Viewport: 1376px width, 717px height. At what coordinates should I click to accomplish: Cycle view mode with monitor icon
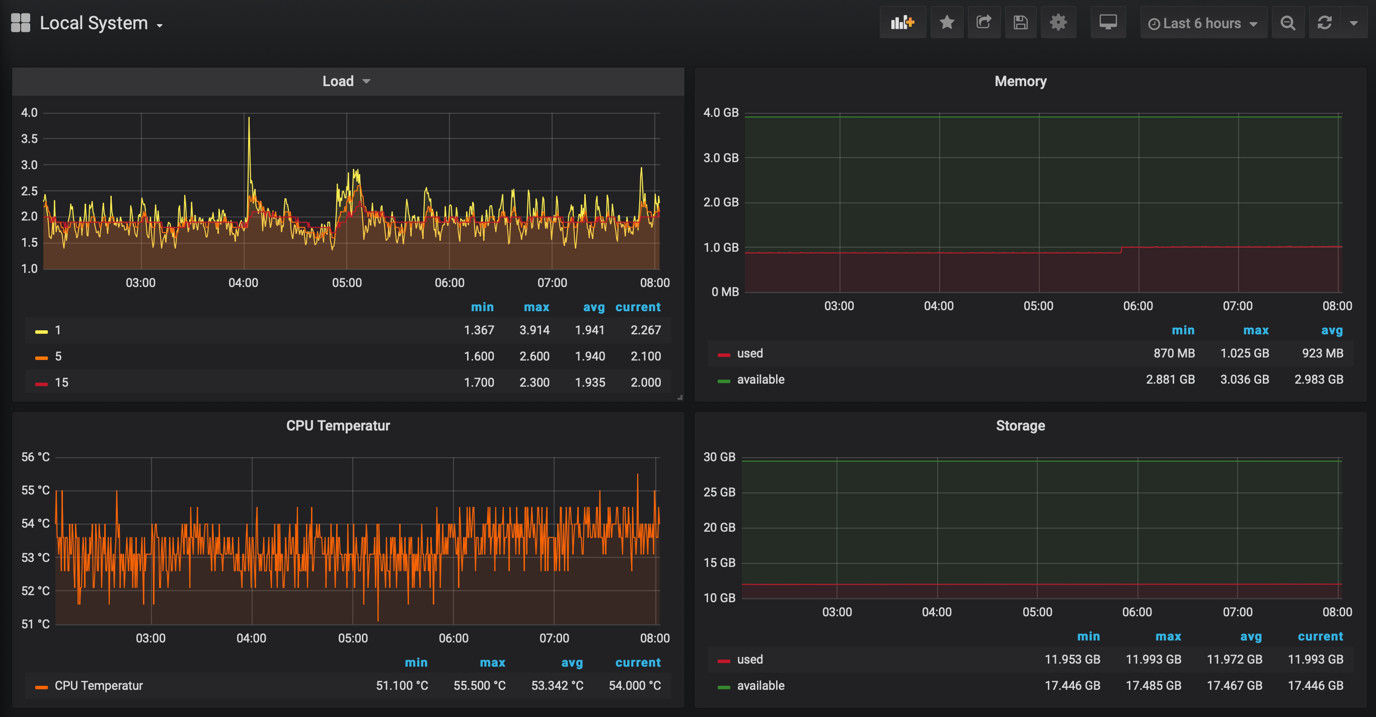coord(1108,23)
